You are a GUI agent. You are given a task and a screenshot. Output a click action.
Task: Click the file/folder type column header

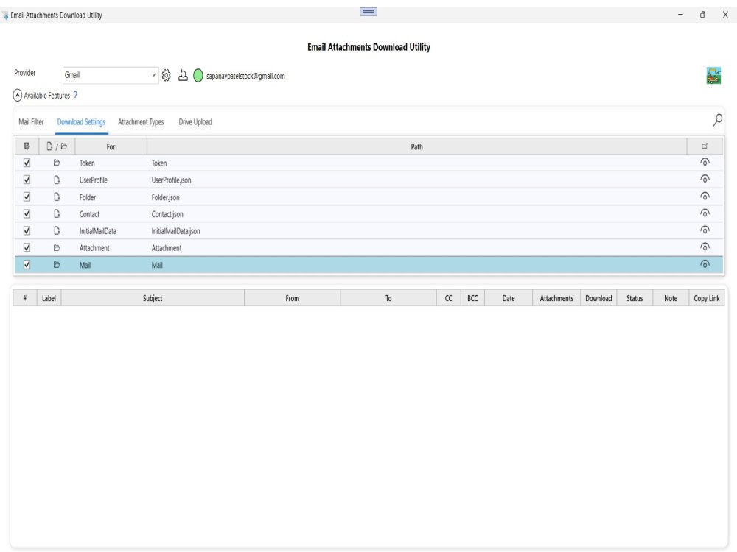tap(57, 146)
